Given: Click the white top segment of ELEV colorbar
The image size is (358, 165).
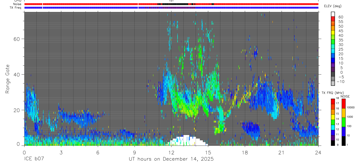Looking at the screenshot, I should (x=333, y=14).
